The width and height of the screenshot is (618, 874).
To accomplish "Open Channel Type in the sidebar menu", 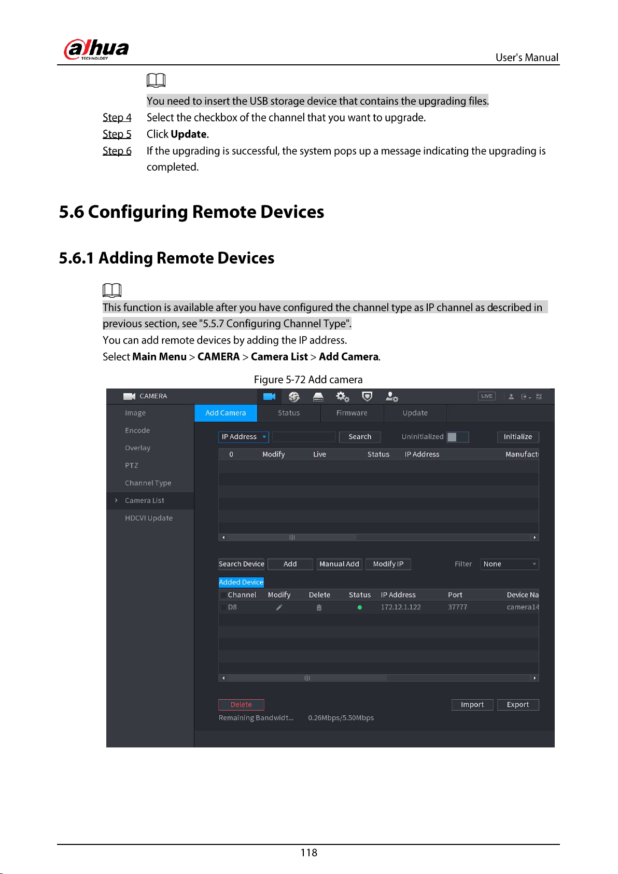I will [x=148, y=483].
